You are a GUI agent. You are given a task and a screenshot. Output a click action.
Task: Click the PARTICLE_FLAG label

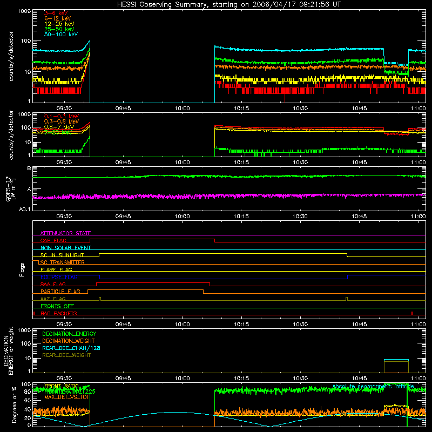click(x=60, y=292)
